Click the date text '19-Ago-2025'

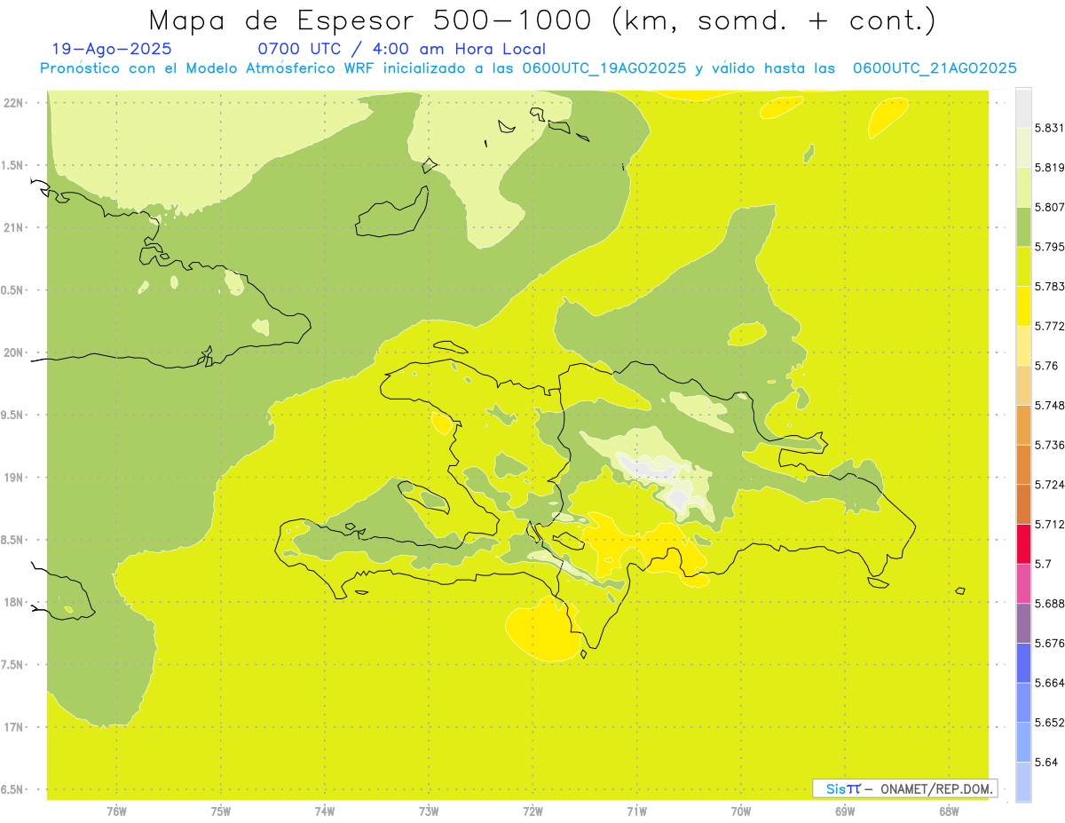point(112,49)
